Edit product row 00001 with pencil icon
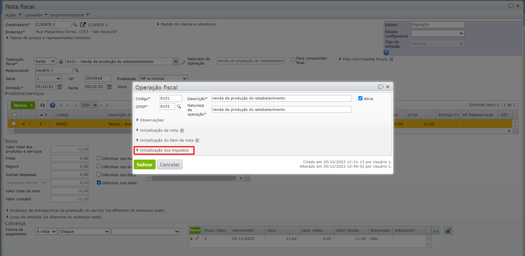Screen dimensions: 525x256 tap(29, 124)
